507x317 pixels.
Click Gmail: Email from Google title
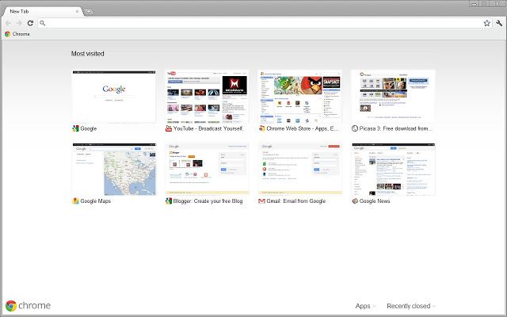[x=295, y=201]
